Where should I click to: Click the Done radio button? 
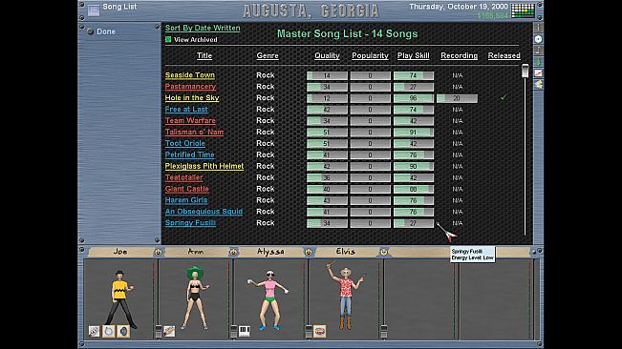[91, 31]
